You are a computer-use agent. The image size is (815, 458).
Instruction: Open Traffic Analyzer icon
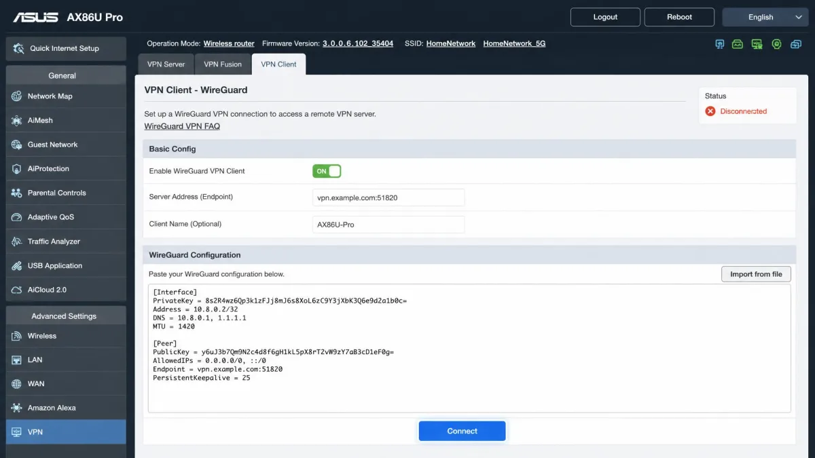coord(17,242)
